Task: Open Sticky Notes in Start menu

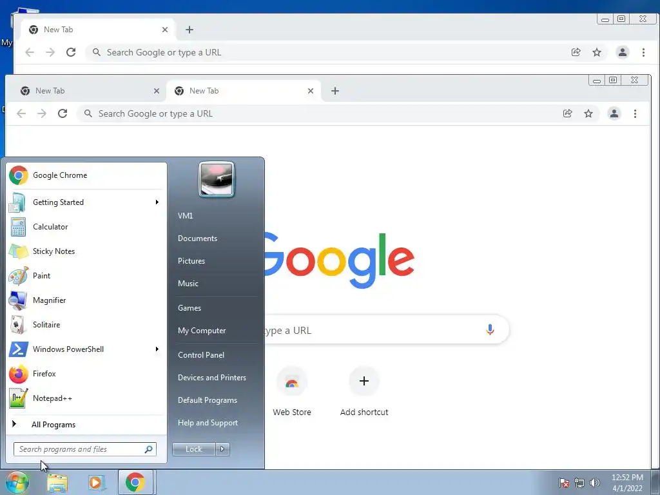Action: click(x=86, y=251)
